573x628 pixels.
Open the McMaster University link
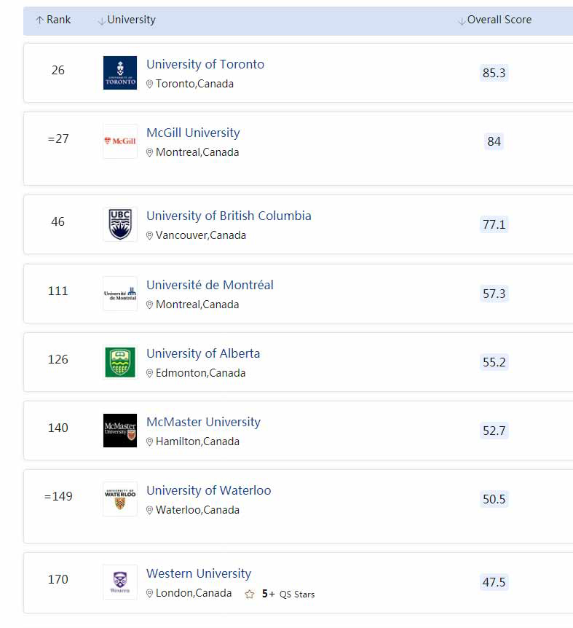[x=203, y=422]
